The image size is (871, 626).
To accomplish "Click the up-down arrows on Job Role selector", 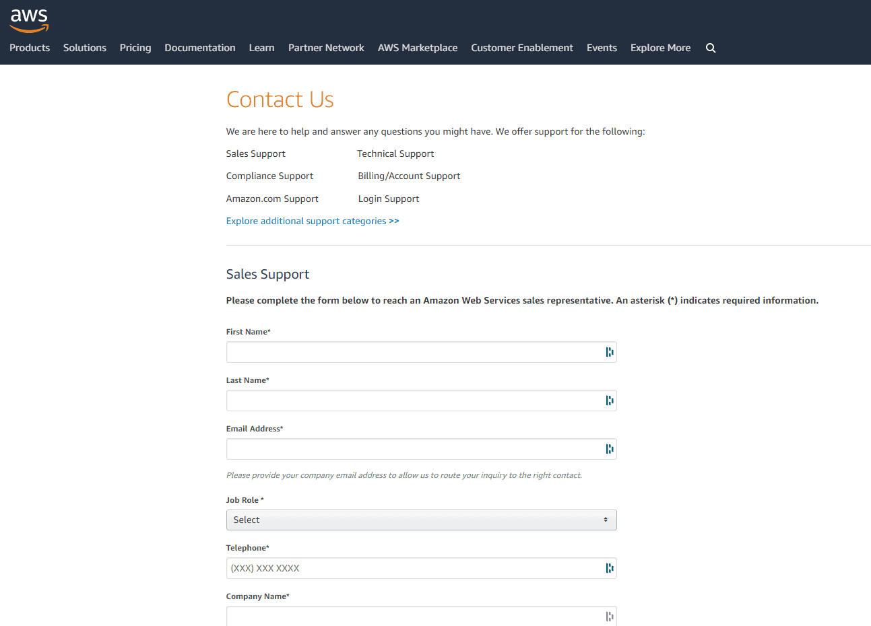I will 606,519.
